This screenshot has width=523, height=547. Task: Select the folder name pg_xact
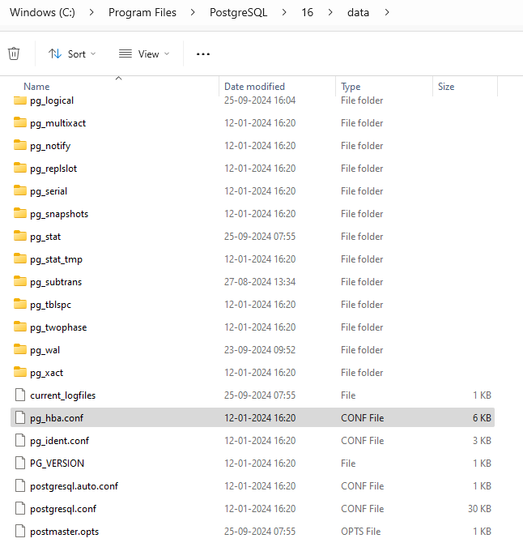click(46, 373)
